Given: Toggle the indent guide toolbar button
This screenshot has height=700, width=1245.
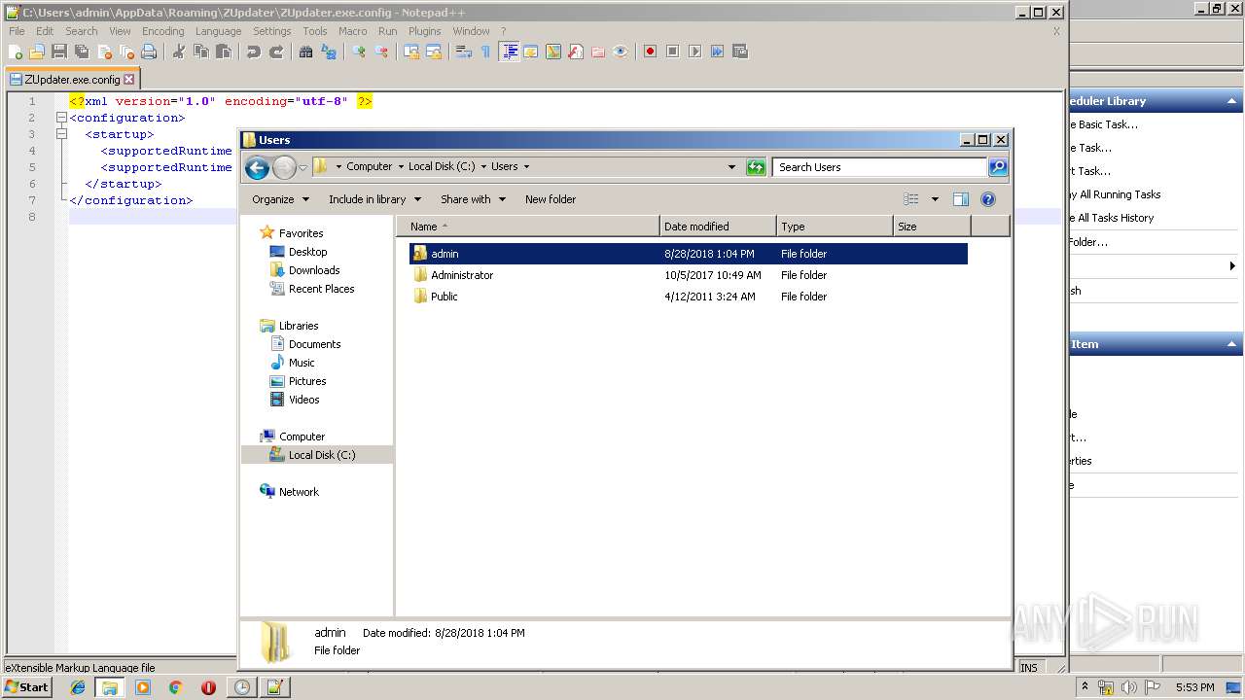Looking at the screenshot, I should pyautogui.click(x=509, y=52).
